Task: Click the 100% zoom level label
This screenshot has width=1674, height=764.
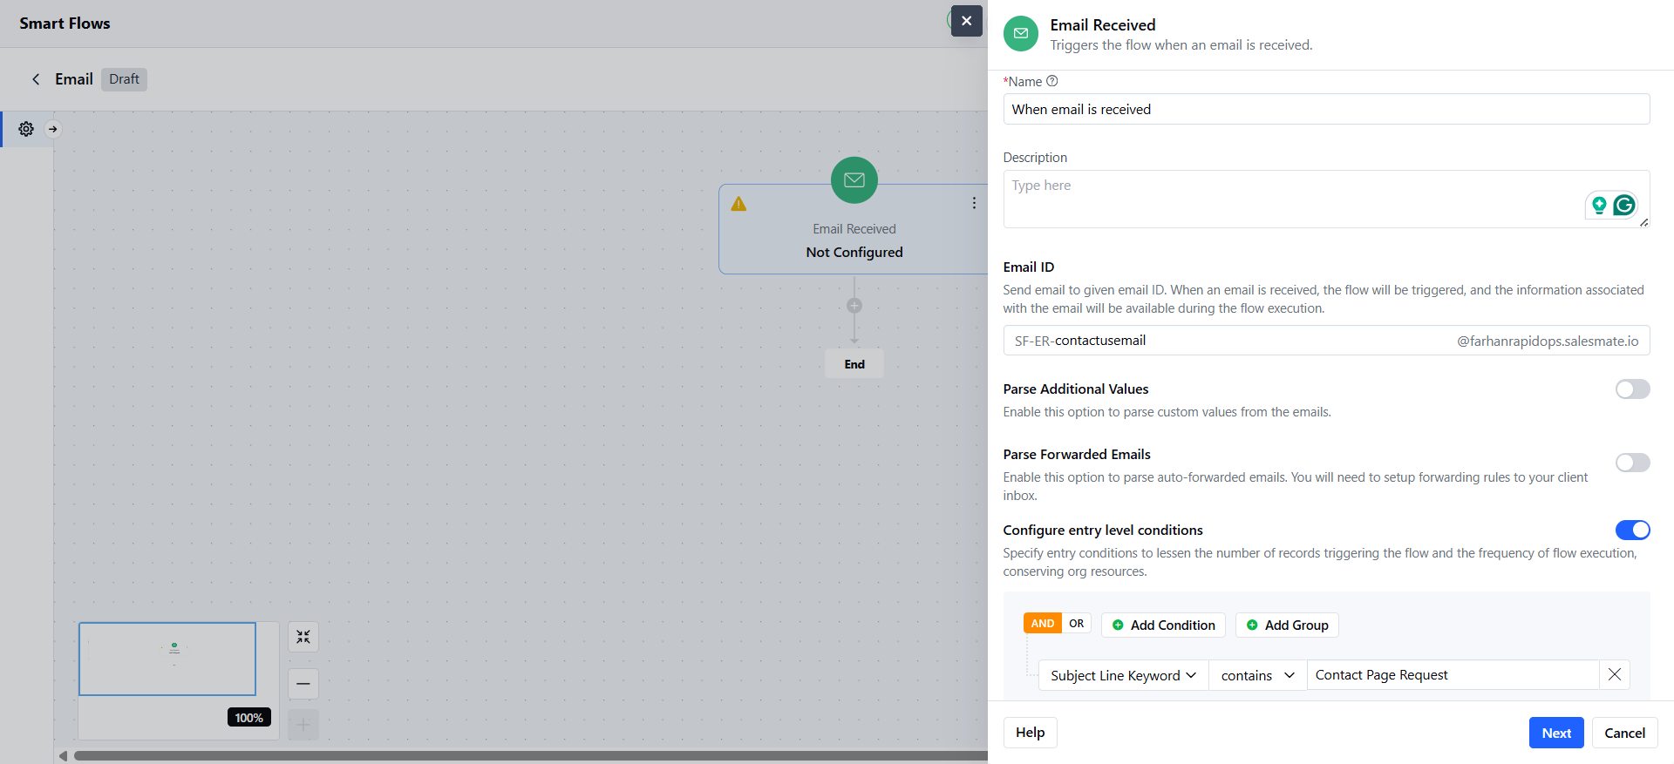Action: click(249, 718)
